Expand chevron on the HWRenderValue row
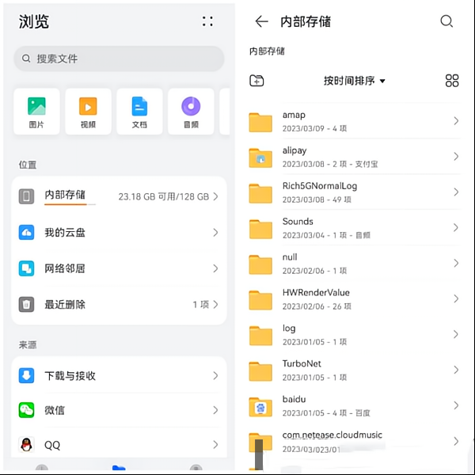475x475 pixels. tap(456, 298)
